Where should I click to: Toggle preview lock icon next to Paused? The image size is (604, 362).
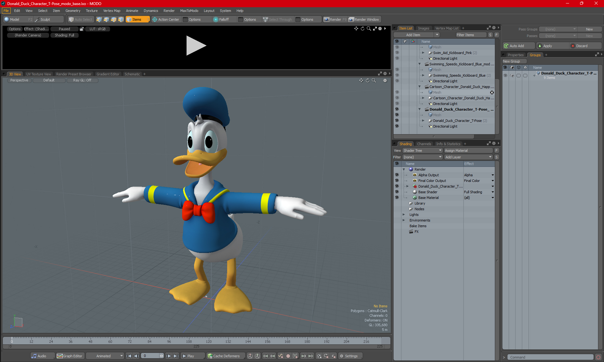tap(82, 29)
